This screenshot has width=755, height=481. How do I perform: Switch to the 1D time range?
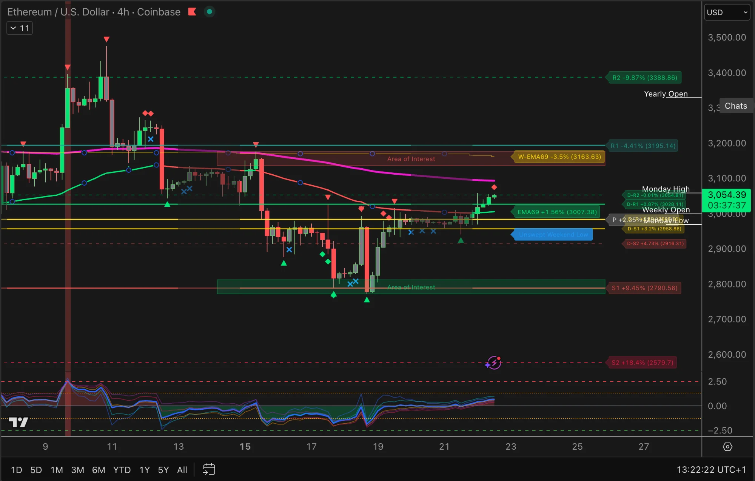click(16, 470)
